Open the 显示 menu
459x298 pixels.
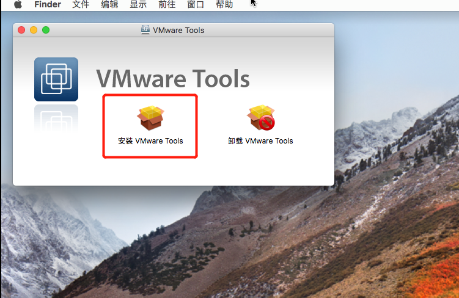[x=138, y=4]
